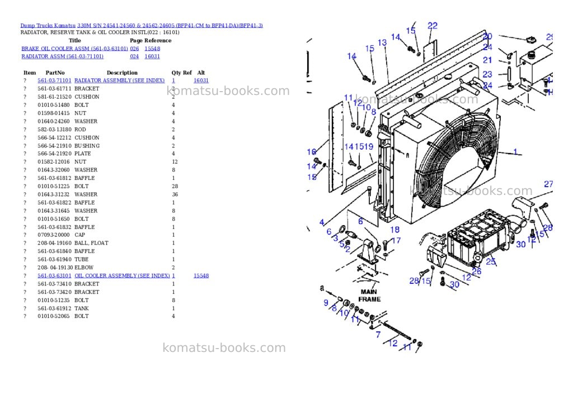Click qty link 1 in Radiator Assembly row
The image size is (573, 405).
(x=173, y=80)
